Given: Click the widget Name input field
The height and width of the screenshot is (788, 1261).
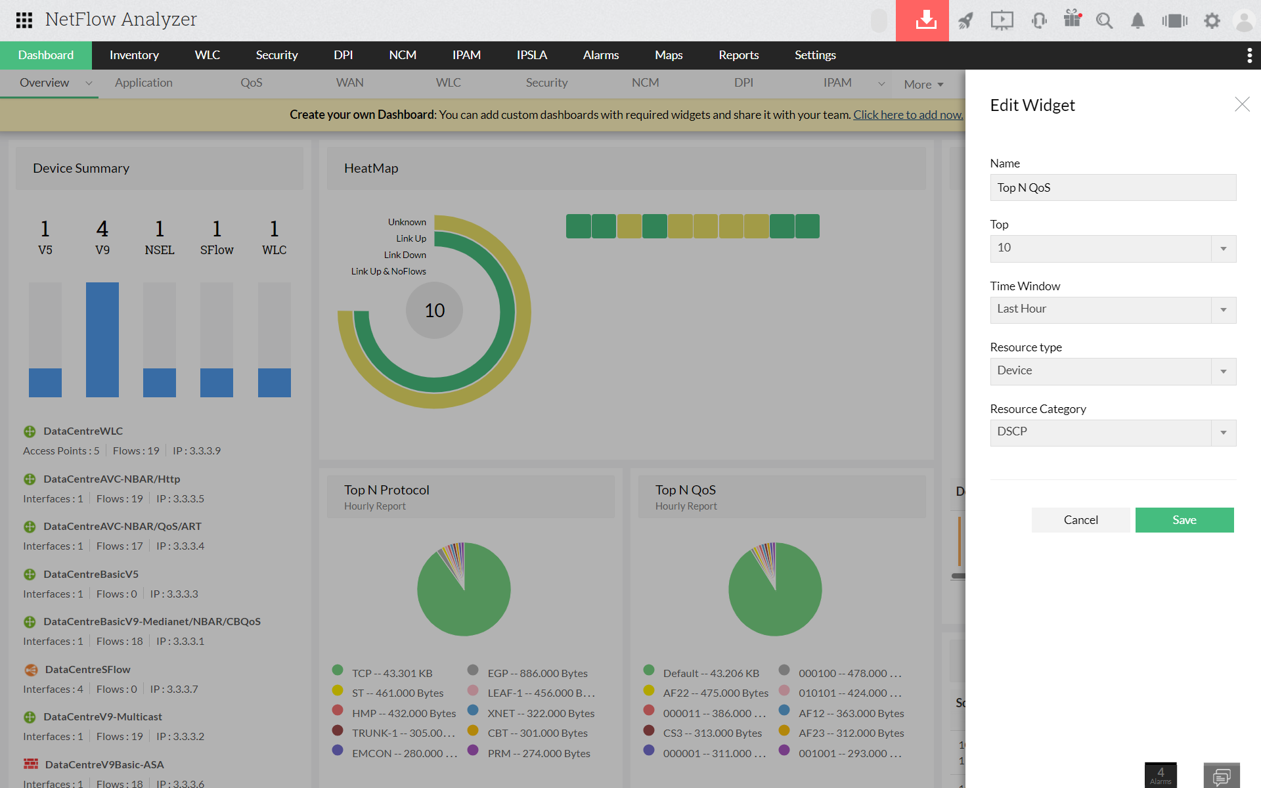Looking at the screenshot, I should pyautogui.click(x=1113, y=187).
